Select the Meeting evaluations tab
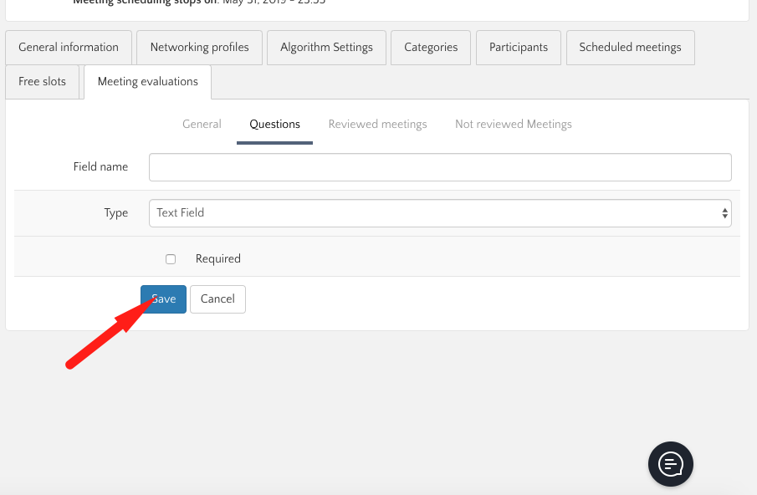 (148, 82)
